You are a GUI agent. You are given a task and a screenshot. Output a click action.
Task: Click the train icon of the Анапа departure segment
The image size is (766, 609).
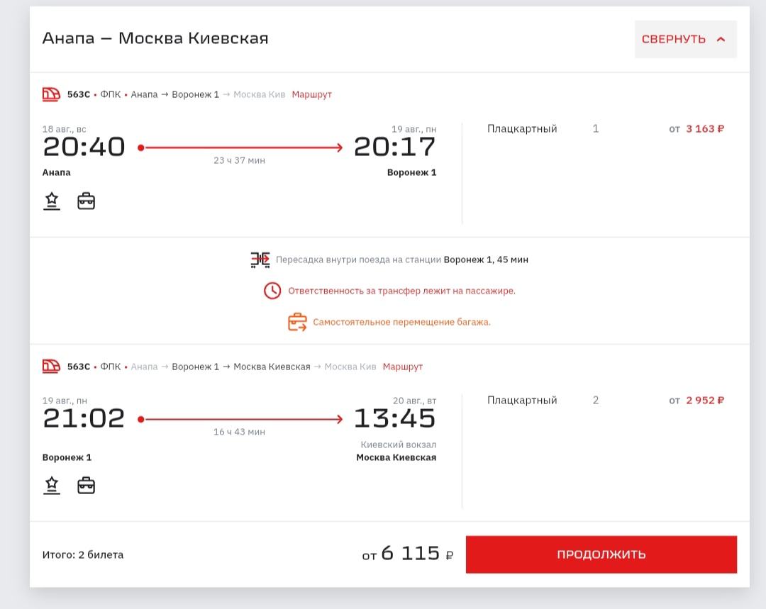point(51,94)
